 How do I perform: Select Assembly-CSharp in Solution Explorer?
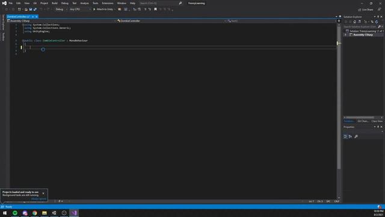click(363, 35)
